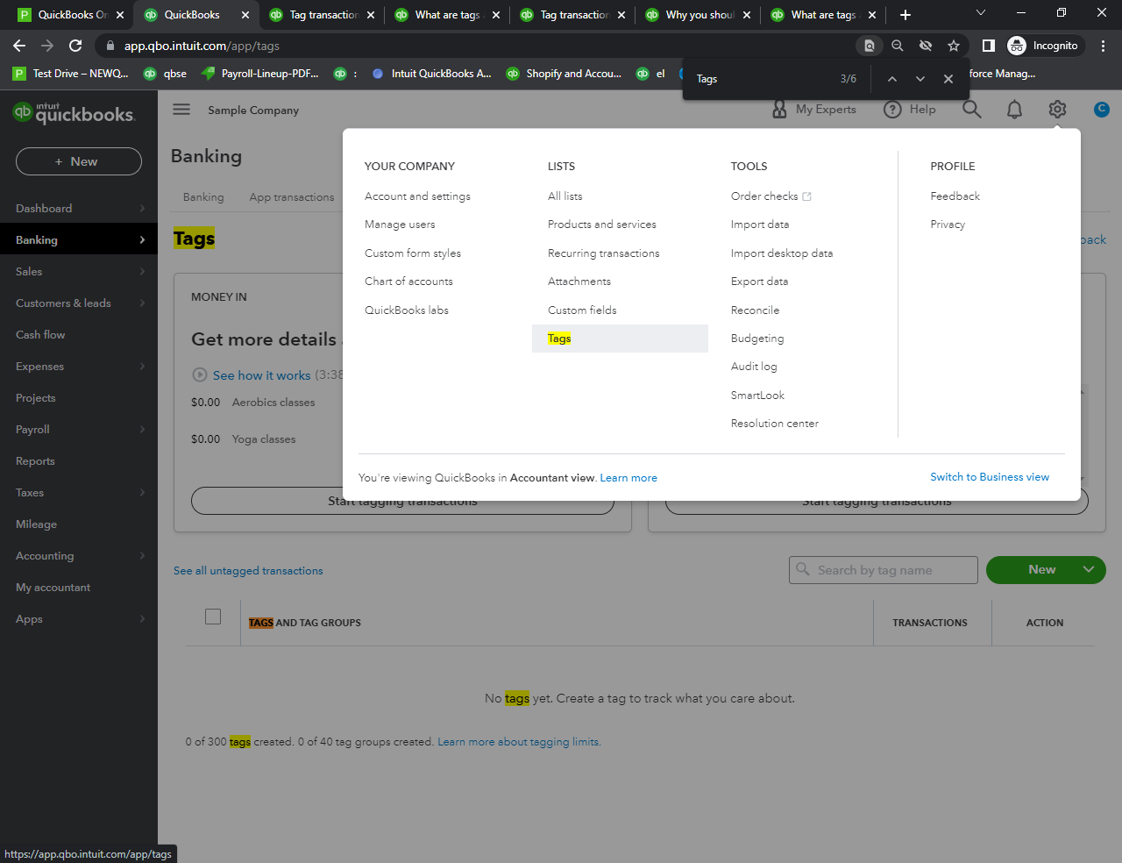
Task: Click the Search by tag name field
Action: (x=884, y=570)
